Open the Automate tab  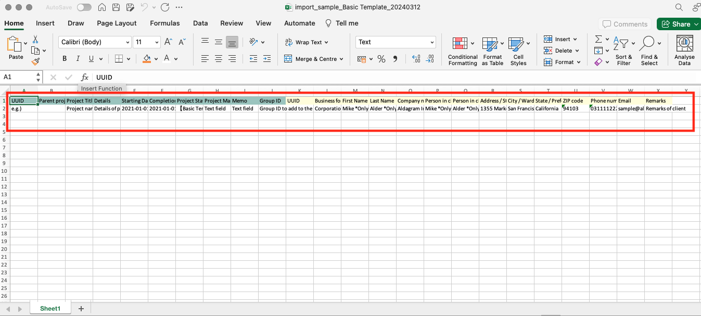(x=299, y=23)
